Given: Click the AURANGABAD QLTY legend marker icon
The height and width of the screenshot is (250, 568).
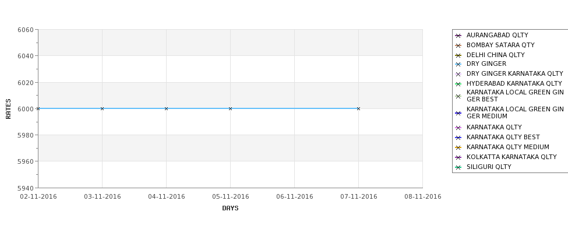Looking at the screenshot, I should click(458, 36).
